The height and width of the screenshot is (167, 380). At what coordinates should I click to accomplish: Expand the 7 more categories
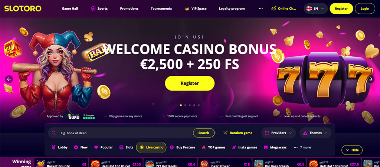(302, 147)
